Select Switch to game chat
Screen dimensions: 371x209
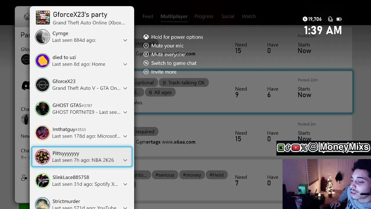[174, 63]
